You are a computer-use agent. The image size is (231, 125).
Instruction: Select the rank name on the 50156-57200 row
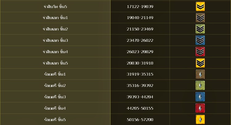click(55, 119)
